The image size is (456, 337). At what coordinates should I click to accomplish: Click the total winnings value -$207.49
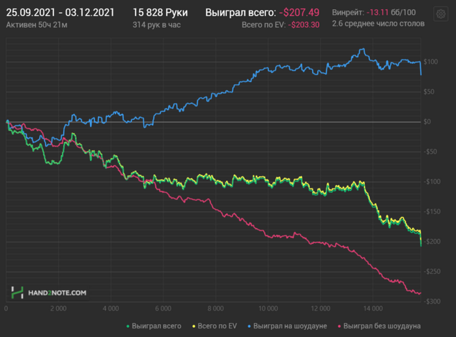pyautogui.click(x=299, y=12)
